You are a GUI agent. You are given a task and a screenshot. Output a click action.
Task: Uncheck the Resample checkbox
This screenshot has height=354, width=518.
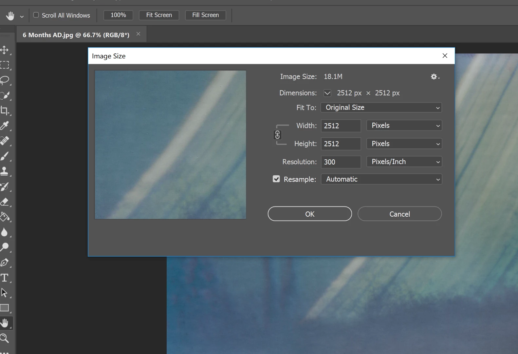coord(276,179)
